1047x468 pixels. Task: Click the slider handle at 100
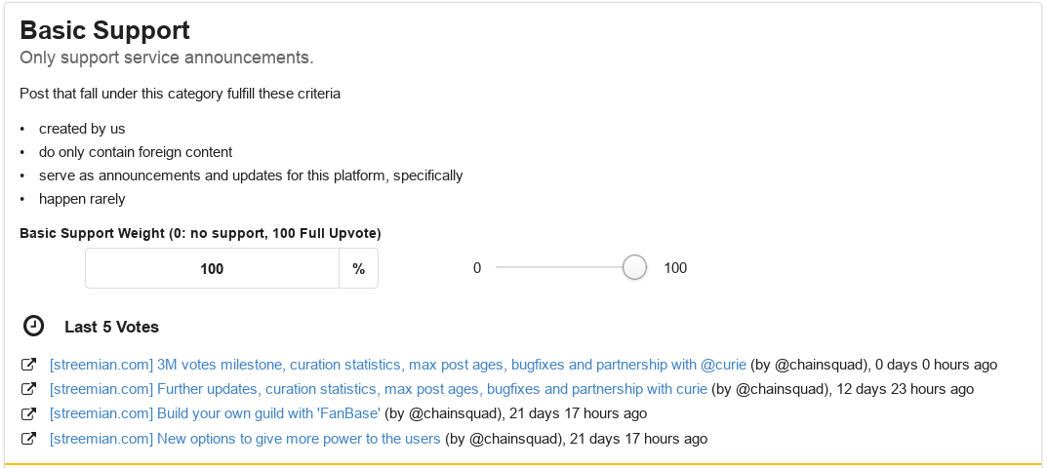[x=634, y=268]
